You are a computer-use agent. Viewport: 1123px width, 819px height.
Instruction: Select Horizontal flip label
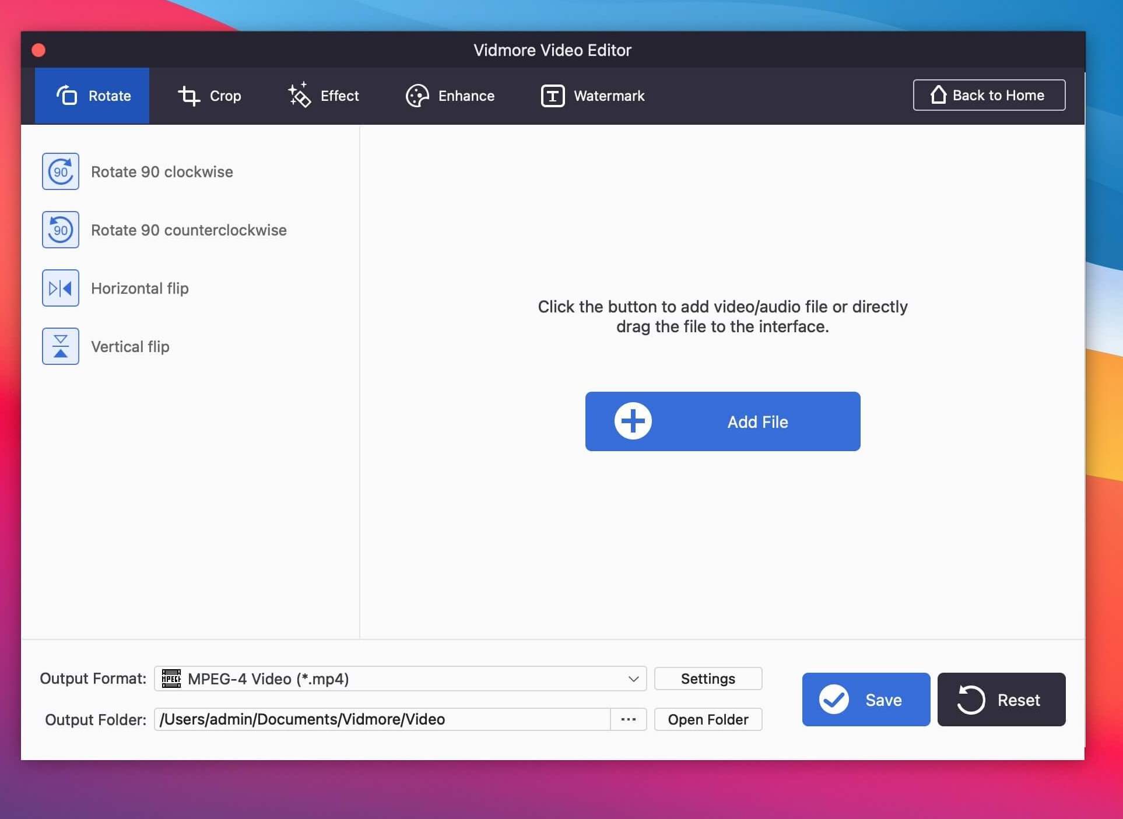(x=140, y=289)
